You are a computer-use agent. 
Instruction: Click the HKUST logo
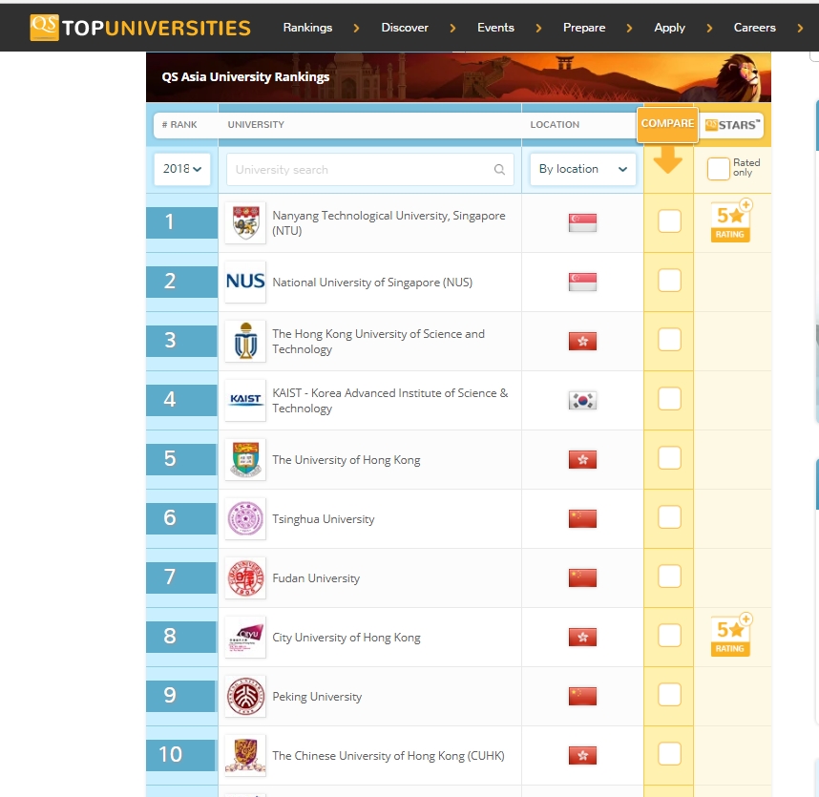pos(245,341)
